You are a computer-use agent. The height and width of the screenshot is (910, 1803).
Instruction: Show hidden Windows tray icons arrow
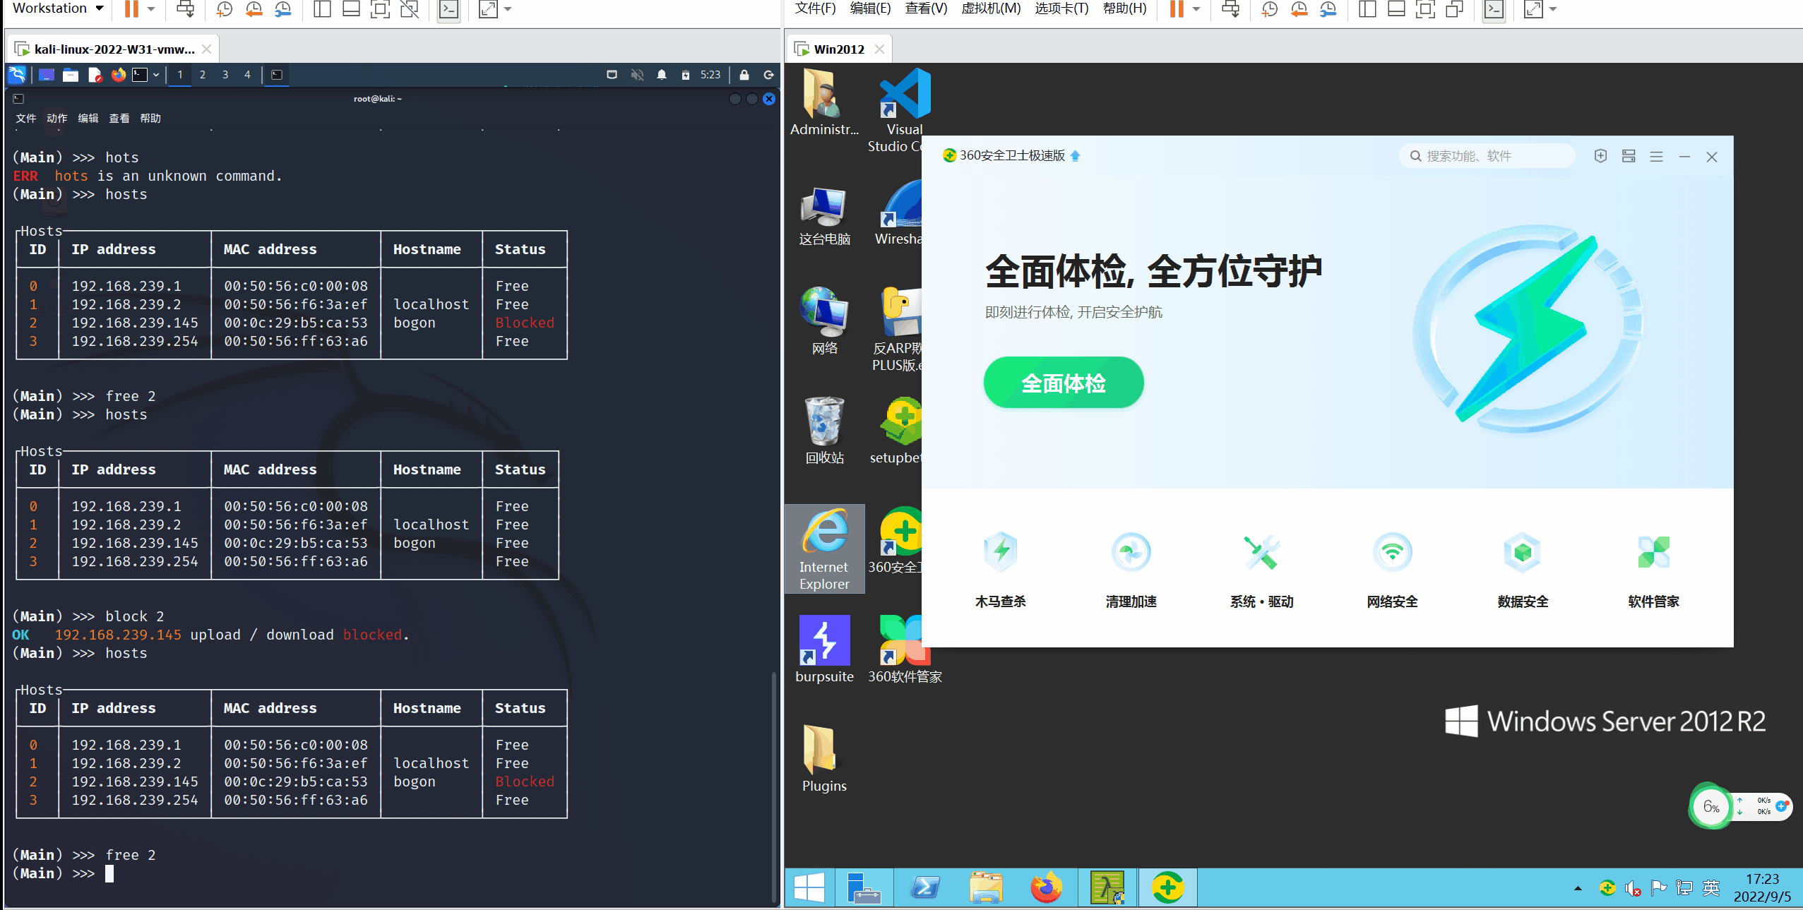1578,888
